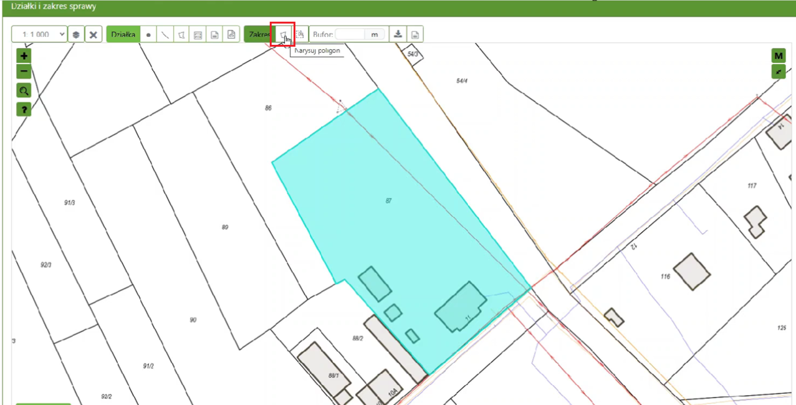Open the question mark help button
The height and width of the screenshot is (405, 796).
point(24,110)
